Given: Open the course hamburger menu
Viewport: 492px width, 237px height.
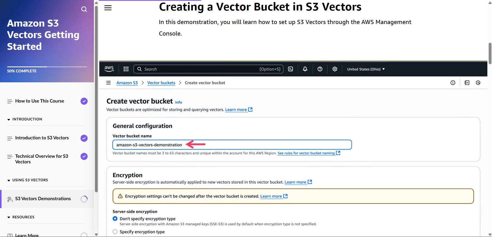Looking at the screenshot, I should click(107, 8).
